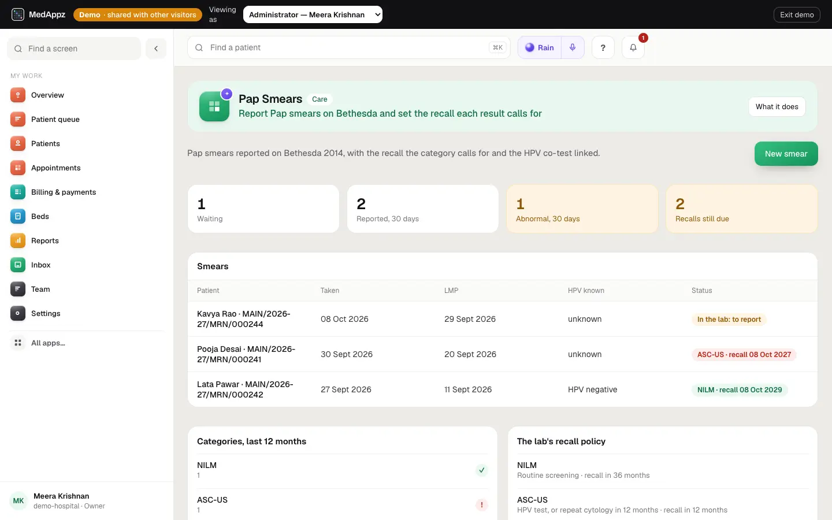Open the Viewing as role dropdown
Viewport: 832px width, 520px height.
(x=313, y=14)
